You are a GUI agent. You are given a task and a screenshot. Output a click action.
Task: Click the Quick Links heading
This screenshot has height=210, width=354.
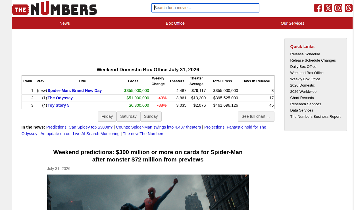pos(302,47)
